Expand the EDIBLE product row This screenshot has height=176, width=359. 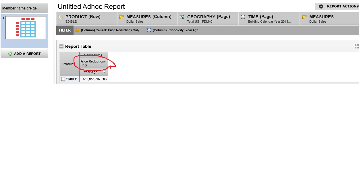[63, 79]
